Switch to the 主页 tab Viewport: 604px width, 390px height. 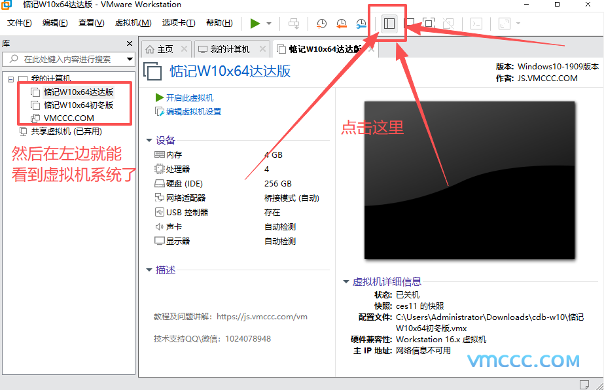pyautogui.click(x=160, y=49)
